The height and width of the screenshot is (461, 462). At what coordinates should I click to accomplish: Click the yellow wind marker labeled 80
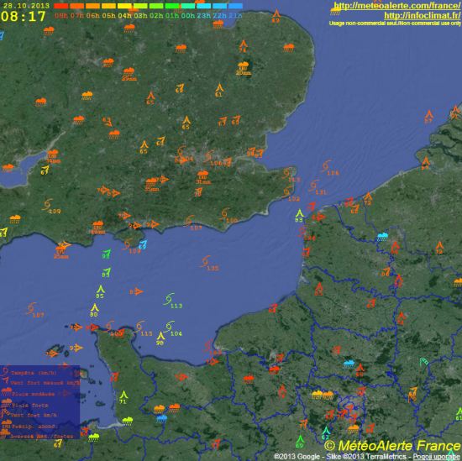(x=94, y=310)
